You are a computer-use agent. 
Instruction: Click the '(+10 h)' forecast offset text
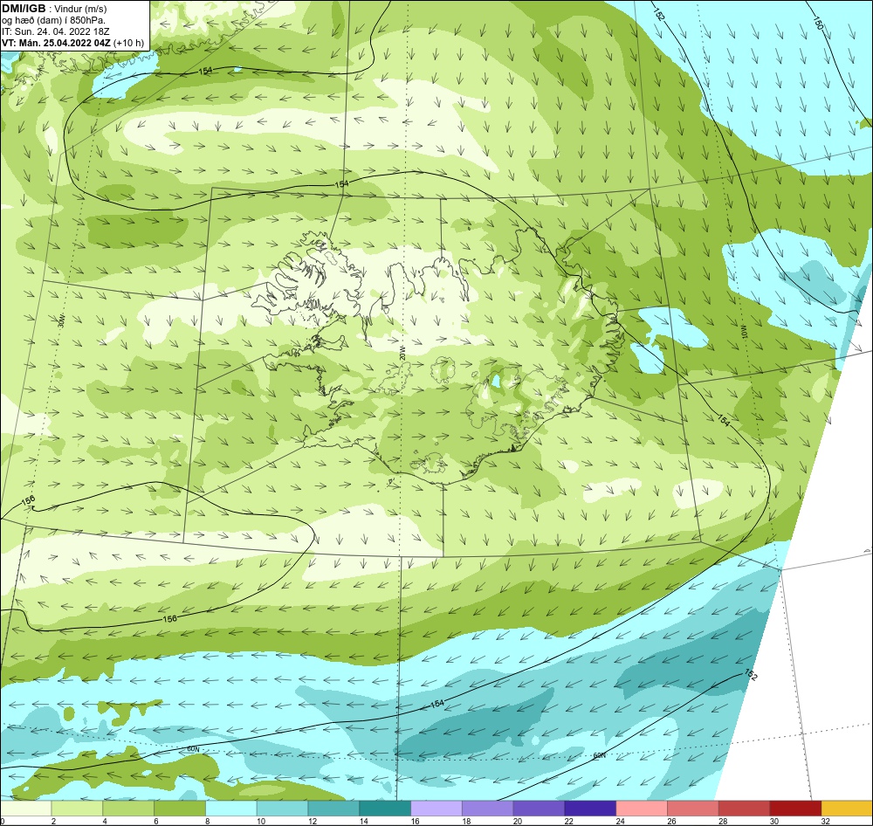[x=128, y=43]
